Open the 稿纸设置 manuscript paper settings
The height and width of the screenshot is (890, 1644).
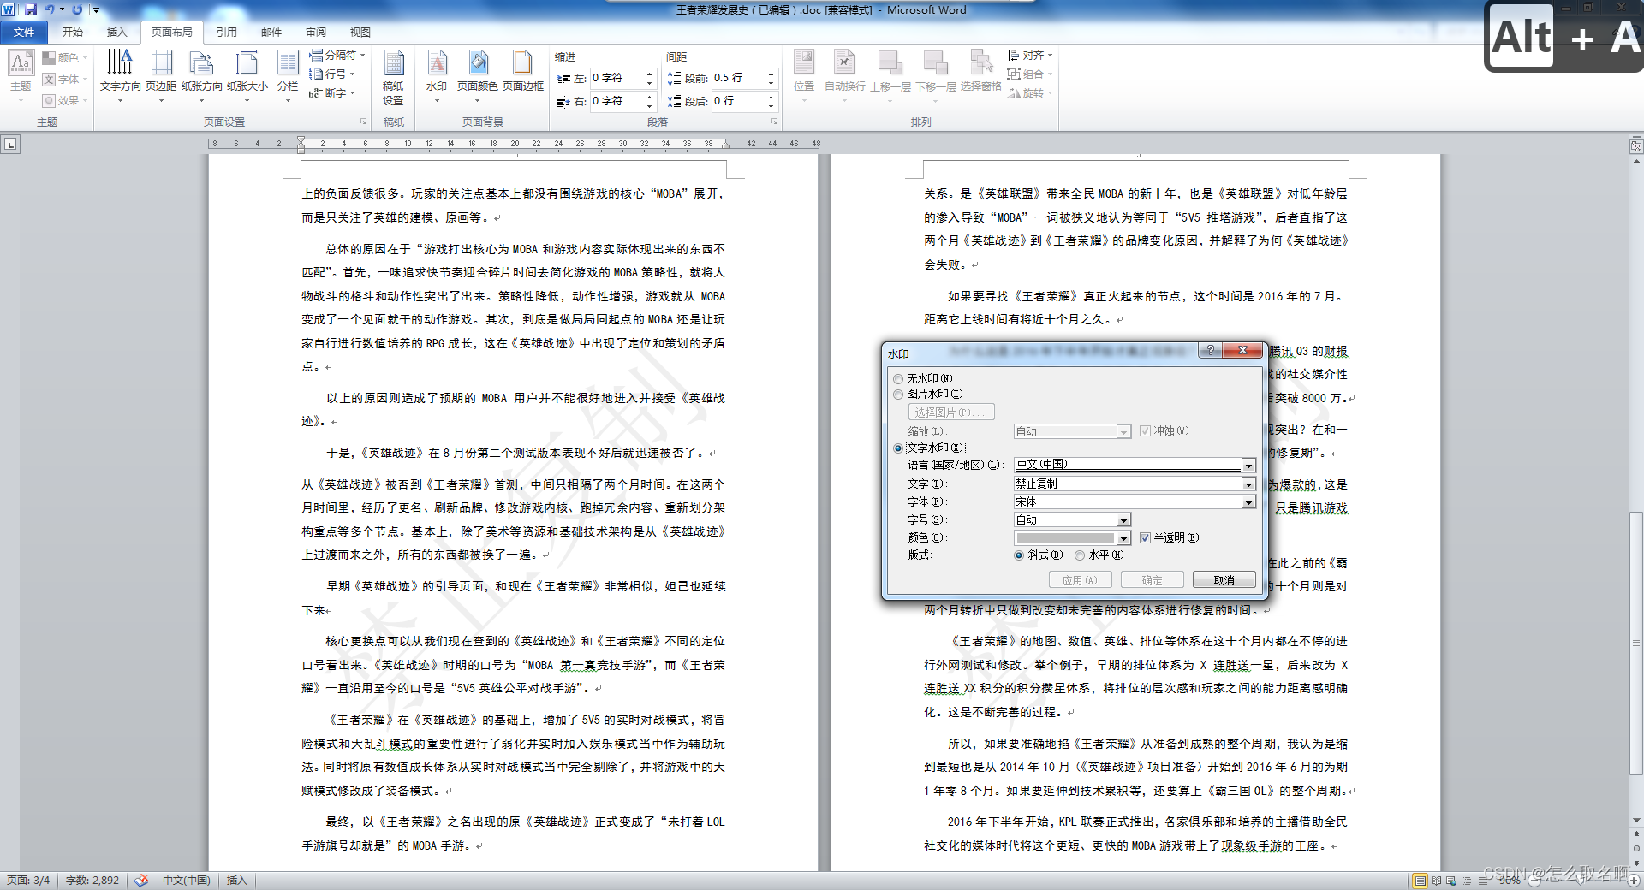(x=393, y=79)
